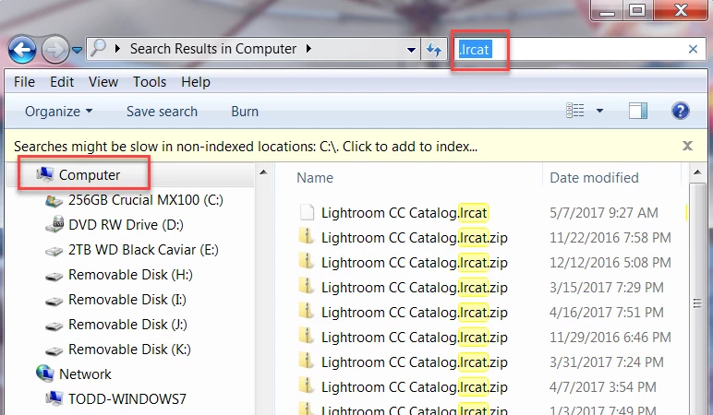The width and height of the screenshot is (713, 415).
Task: Toggle the preview pane icon
Action: click(x=638, y=111)
